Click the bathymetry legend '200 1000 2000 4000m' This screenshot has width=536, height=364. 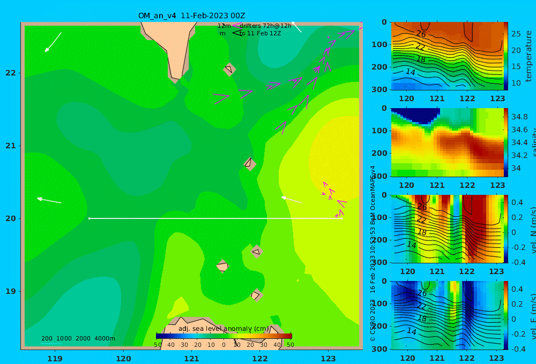click(x=78, y=338)
